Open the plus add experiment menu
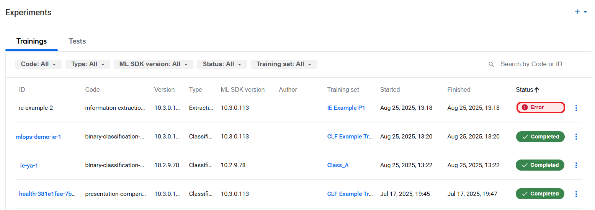 tap(581, 12)
